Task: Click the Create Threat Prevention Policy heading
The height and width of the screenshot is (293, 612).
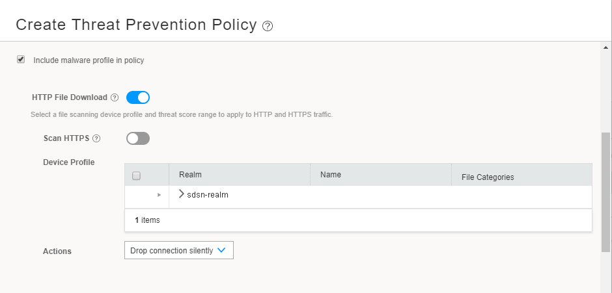Action: click(x=136, y=25)
